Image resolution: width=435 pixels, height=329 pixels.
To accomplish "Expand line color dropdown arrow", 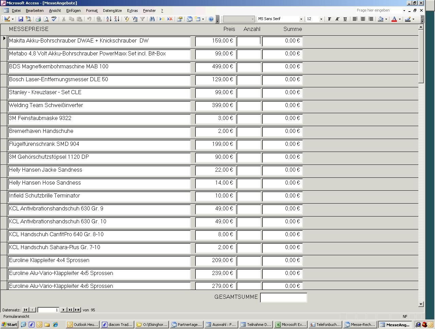I will point(413,19).
